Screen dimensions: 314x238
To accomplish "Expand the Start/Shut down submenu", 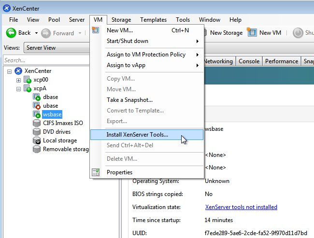I will coord(198,41).
